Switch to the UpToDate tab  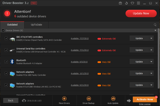[36, 25]
